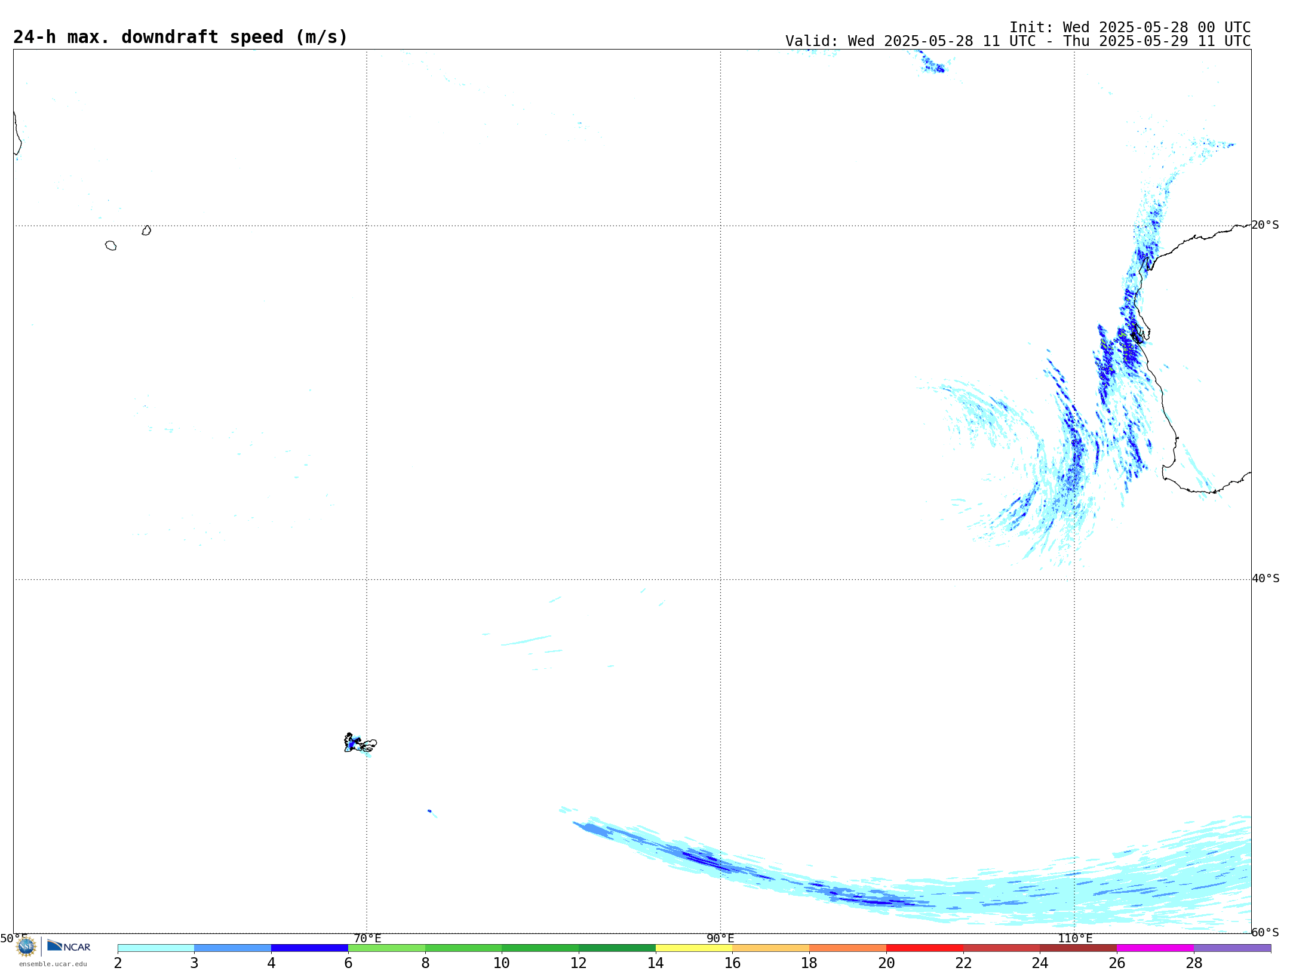Click the 110°E longitude label
Image resolution: width=1290 pixels, height=971 pixels.
pos(1075,938)
